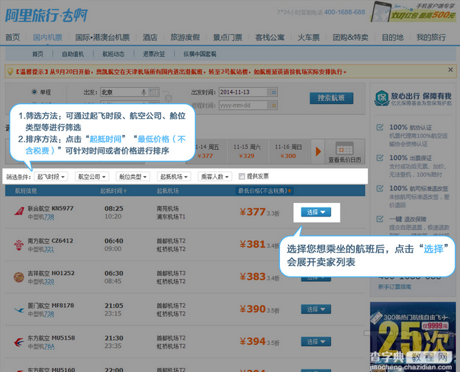Tick the 提供发票 checkbox

[242, 176]
